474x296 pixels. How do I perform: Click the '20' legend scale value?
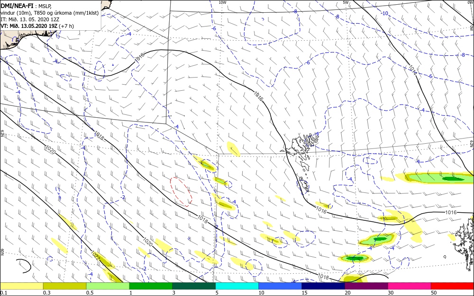point(347,293)
